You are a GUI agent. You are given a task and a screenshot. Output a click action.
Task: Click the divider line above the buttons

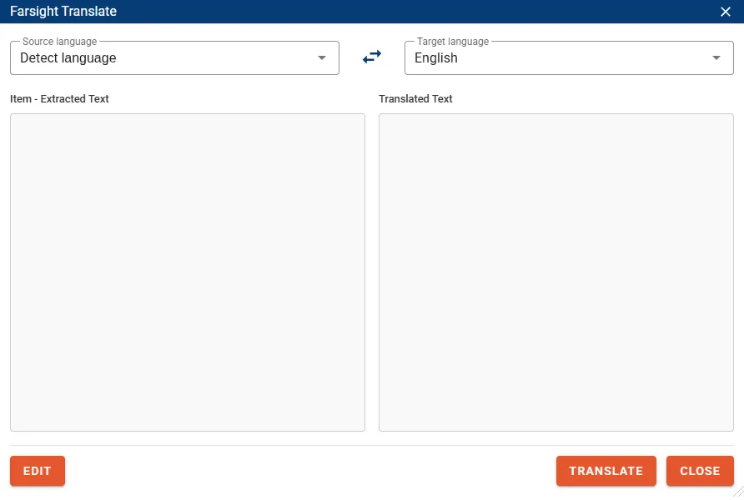(x=372, y=445)
